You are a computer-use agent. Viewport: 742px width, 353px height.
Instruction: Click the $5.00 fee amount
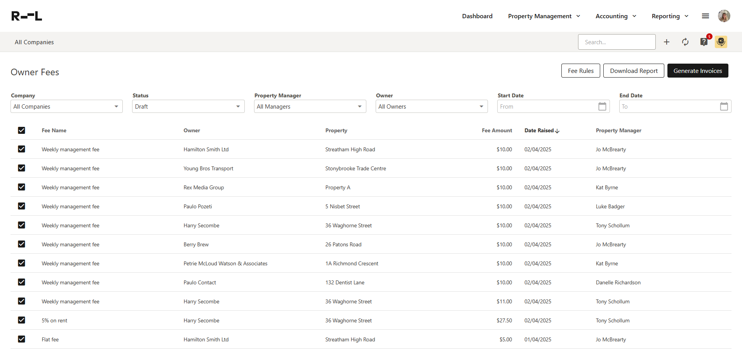pos(506,339)
